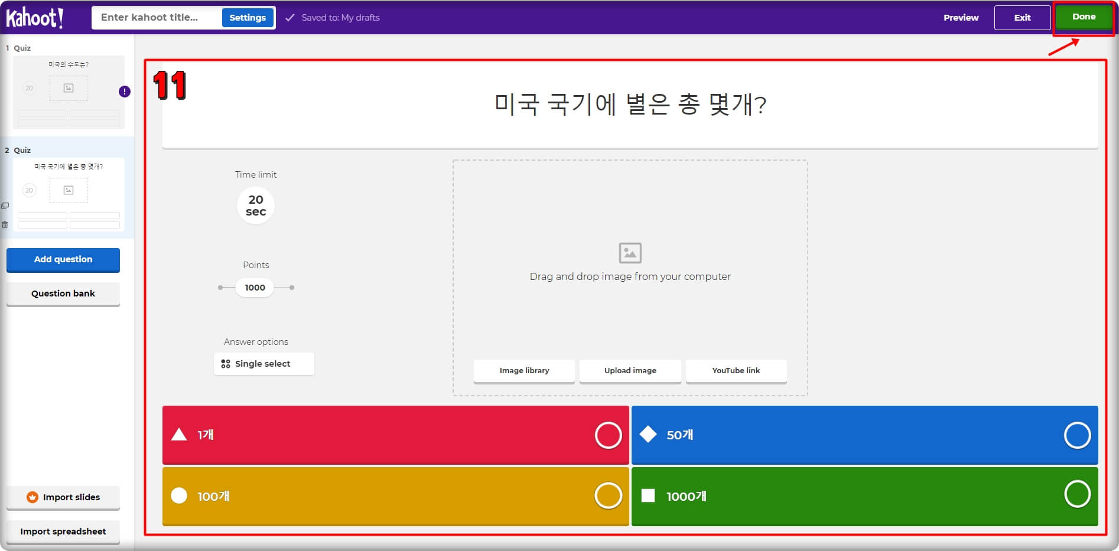Click the 1 Quiz label in sidebar
Image resolution: width=1119 pixels, height=551 pixels.
click(x=18, y=48)
